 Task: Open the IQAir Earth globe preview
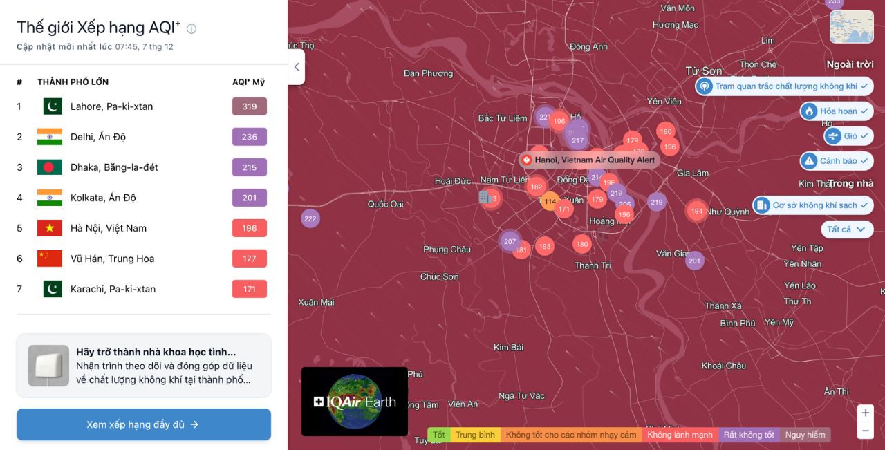point(355,402)
